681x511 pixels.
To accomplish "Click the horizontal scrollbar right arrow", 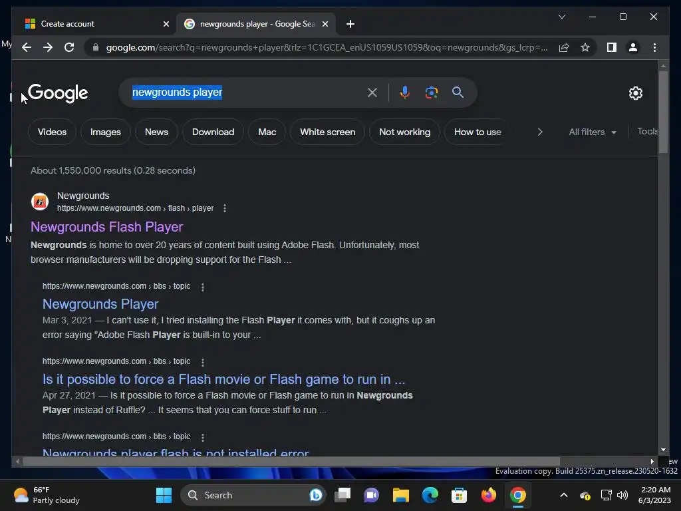I will pyautogui.click(x=652, y=462).
